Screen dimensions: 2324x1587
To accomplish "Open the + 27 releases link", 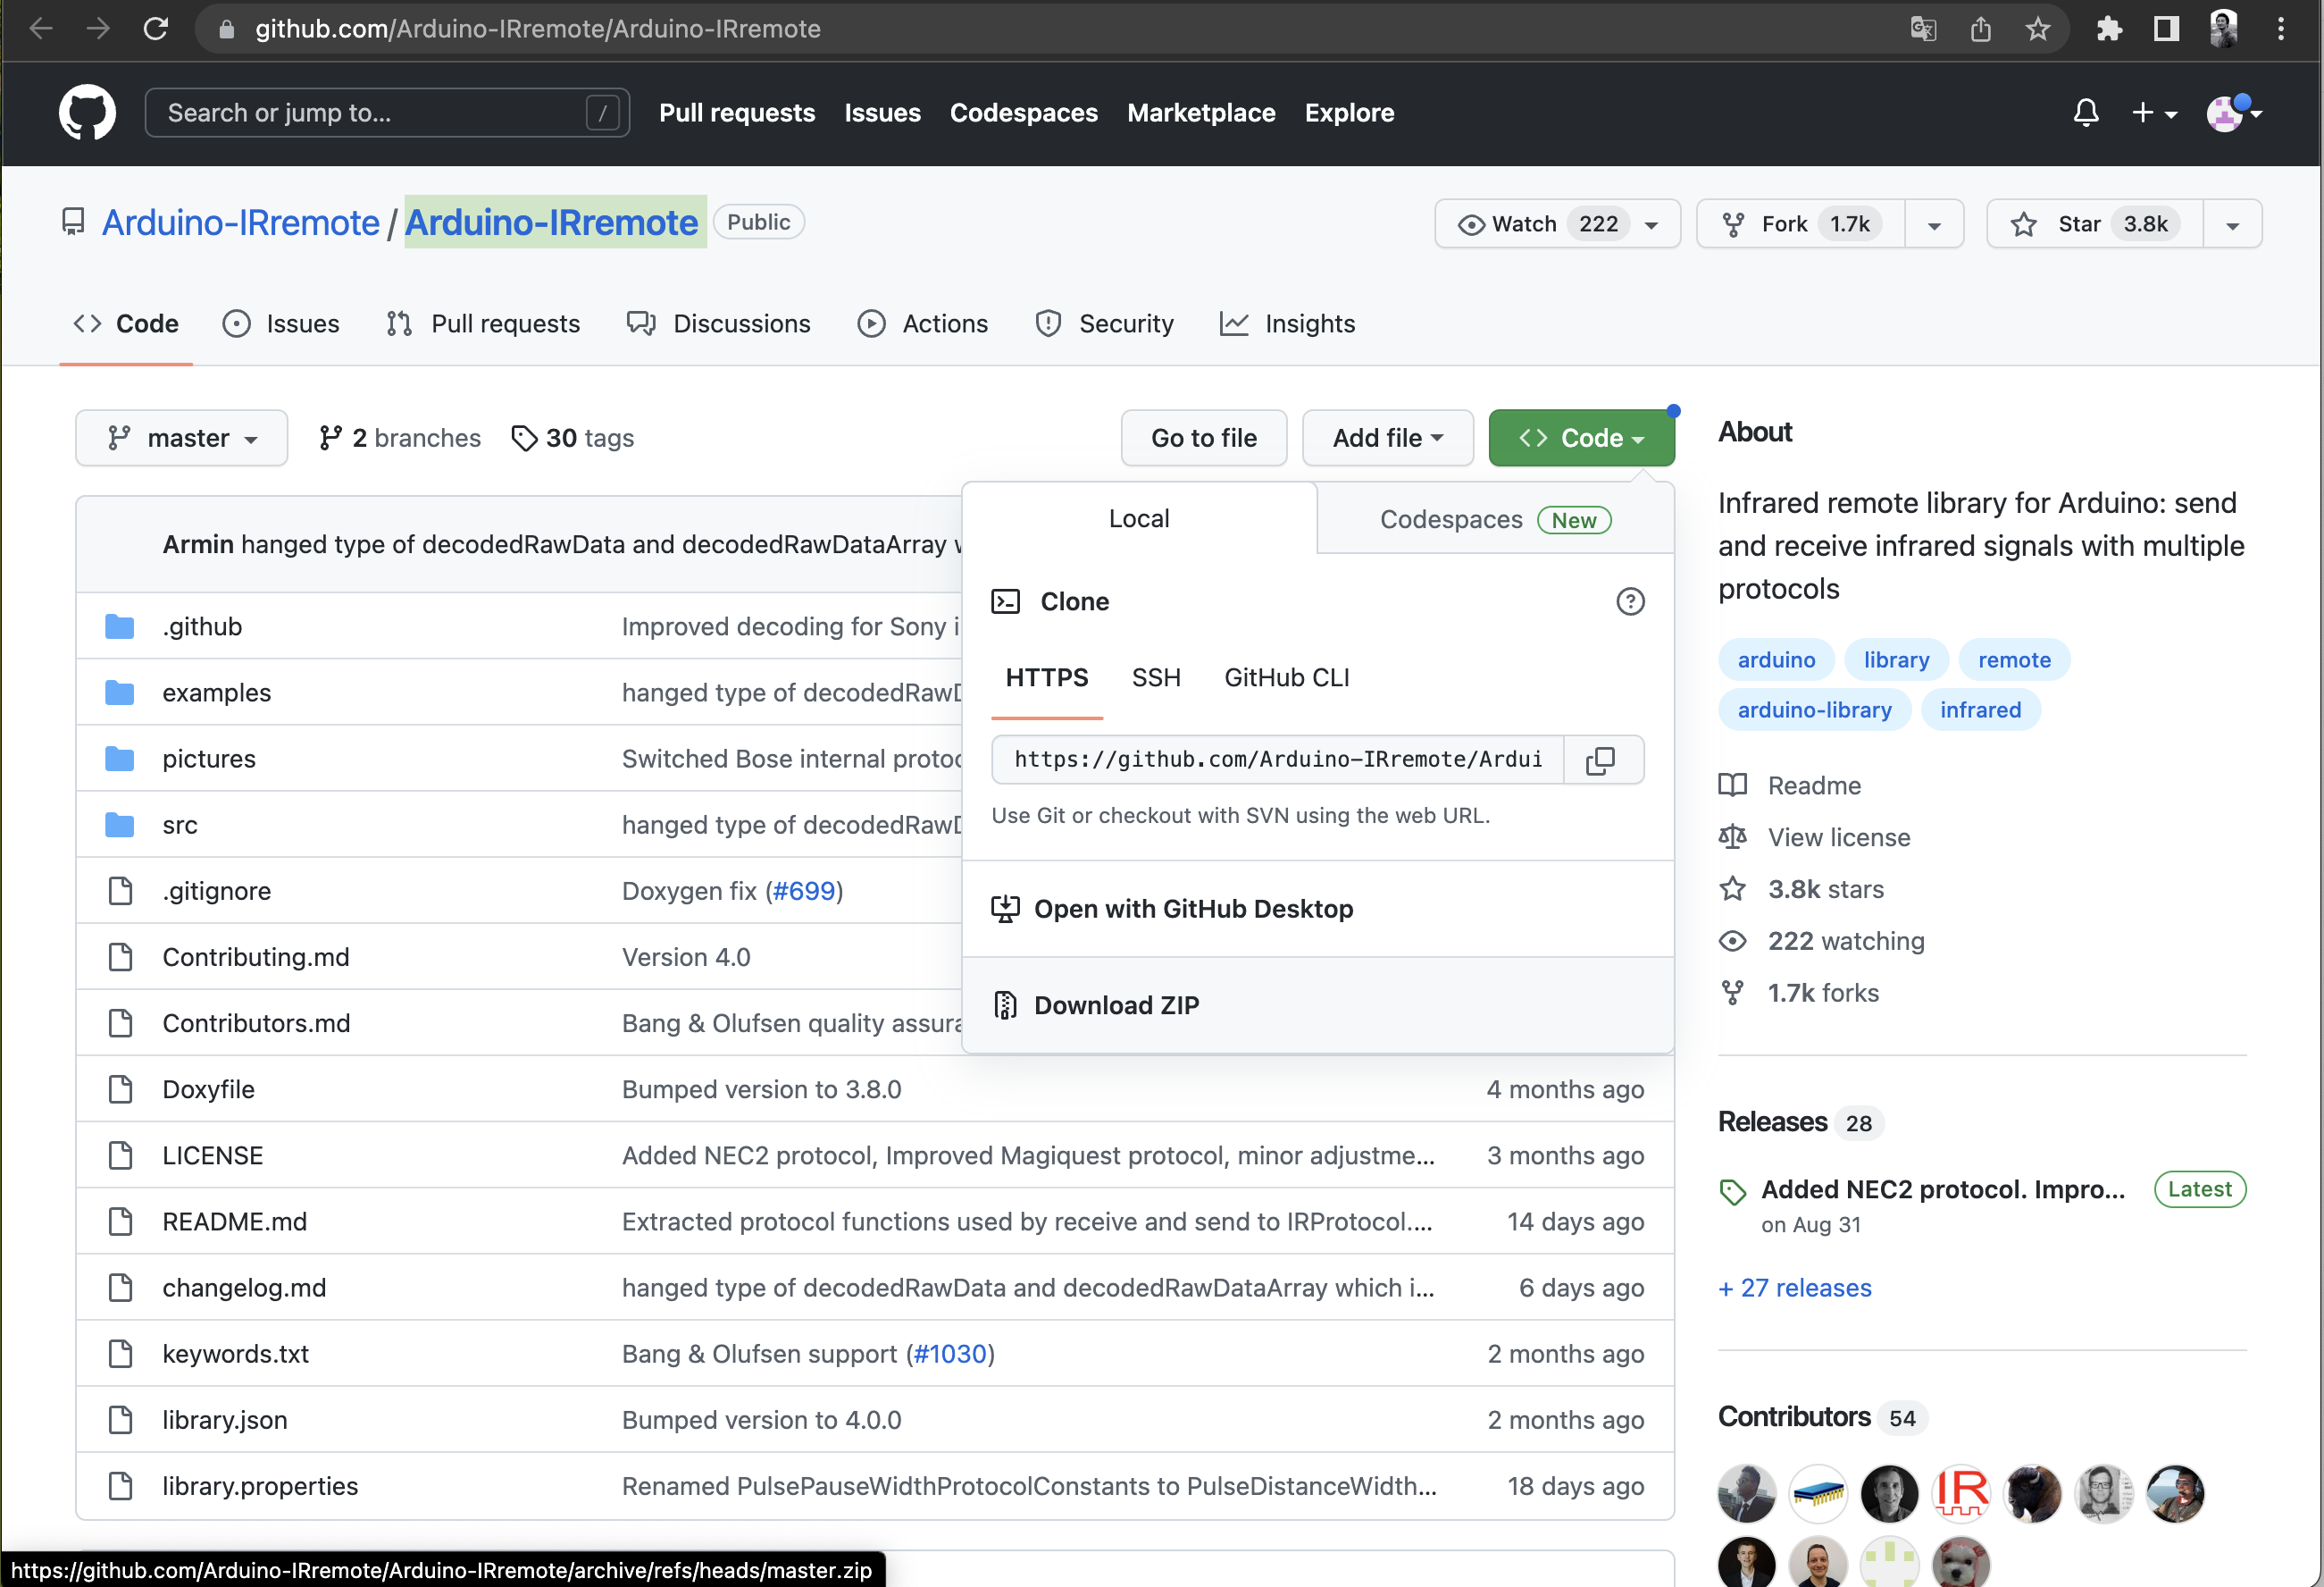I will coord(1794,1288).
